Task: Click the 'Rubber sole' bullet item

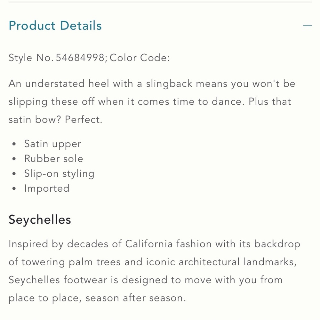Action: point(54,159)
